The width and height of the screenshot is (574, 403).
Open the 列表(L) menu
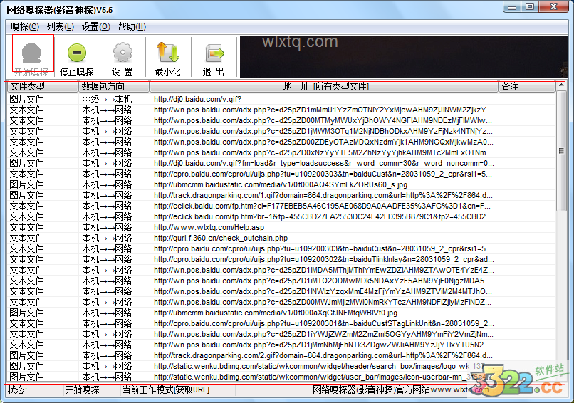pyautogui.click(x=61, y=27)
